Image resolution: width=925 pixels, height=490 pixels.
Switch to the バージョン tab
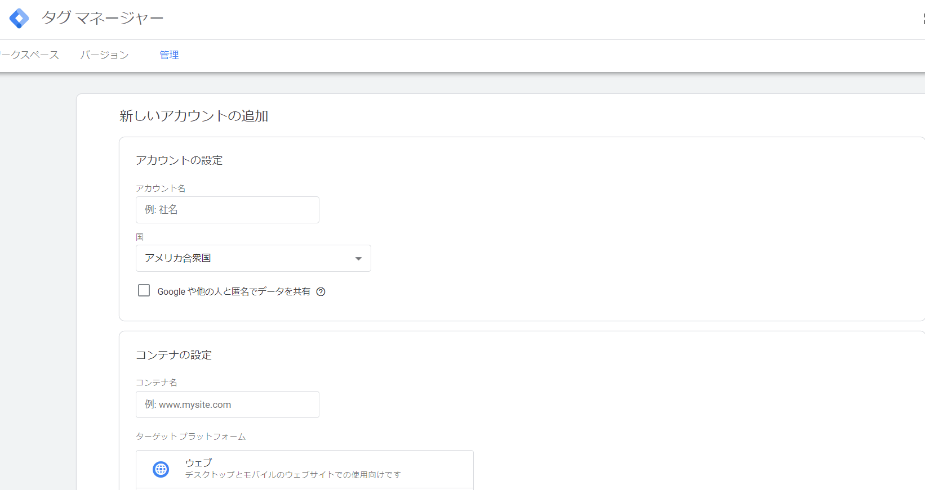104,55
